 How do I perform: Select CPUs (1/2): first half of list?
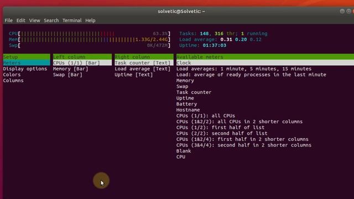click(x=220, y=127)
